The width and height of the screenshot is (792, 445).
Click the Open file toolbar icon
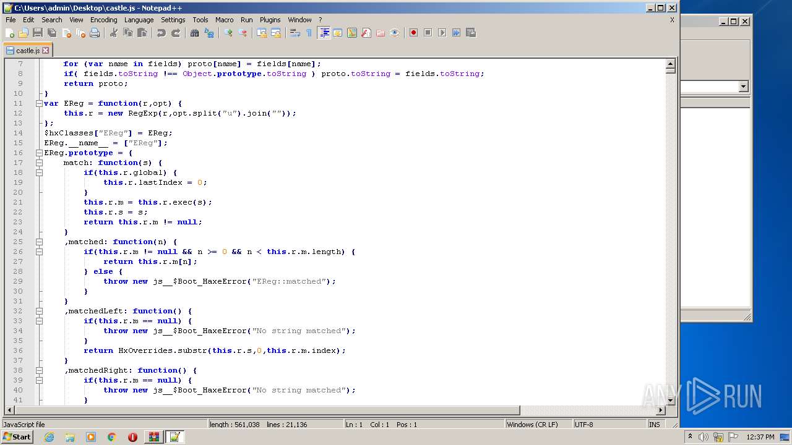click(24, 33)
